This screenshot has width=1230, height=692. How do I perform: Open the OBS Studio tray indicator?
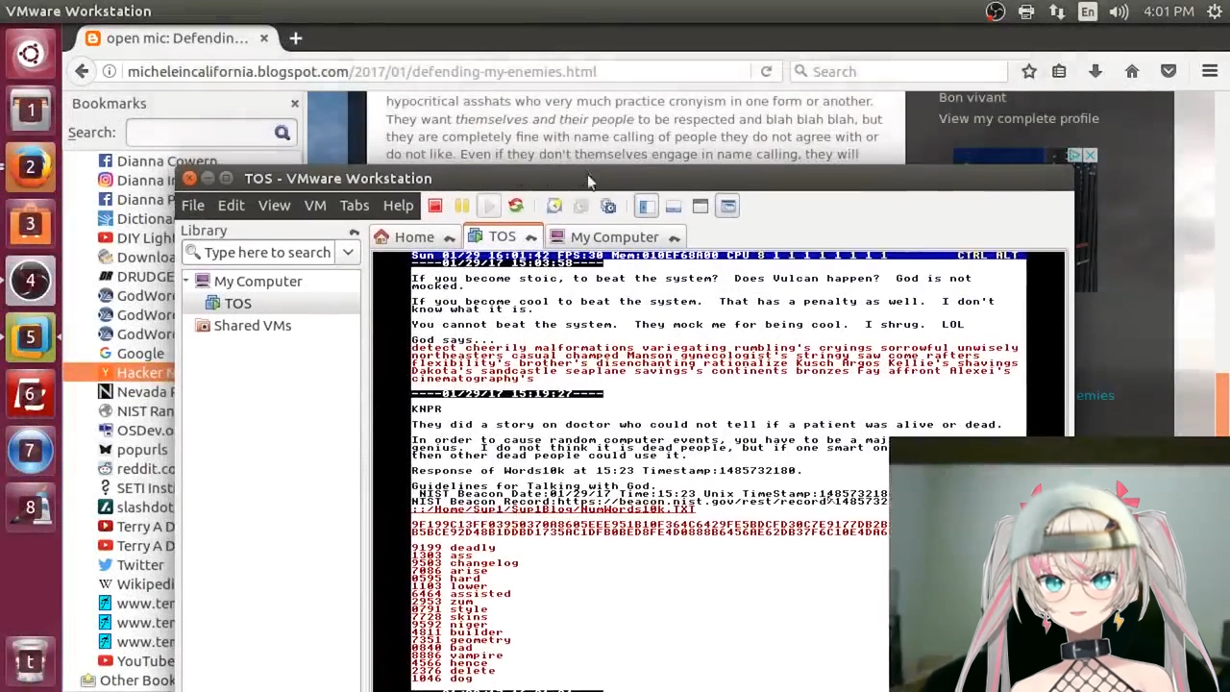click(995, 12)
